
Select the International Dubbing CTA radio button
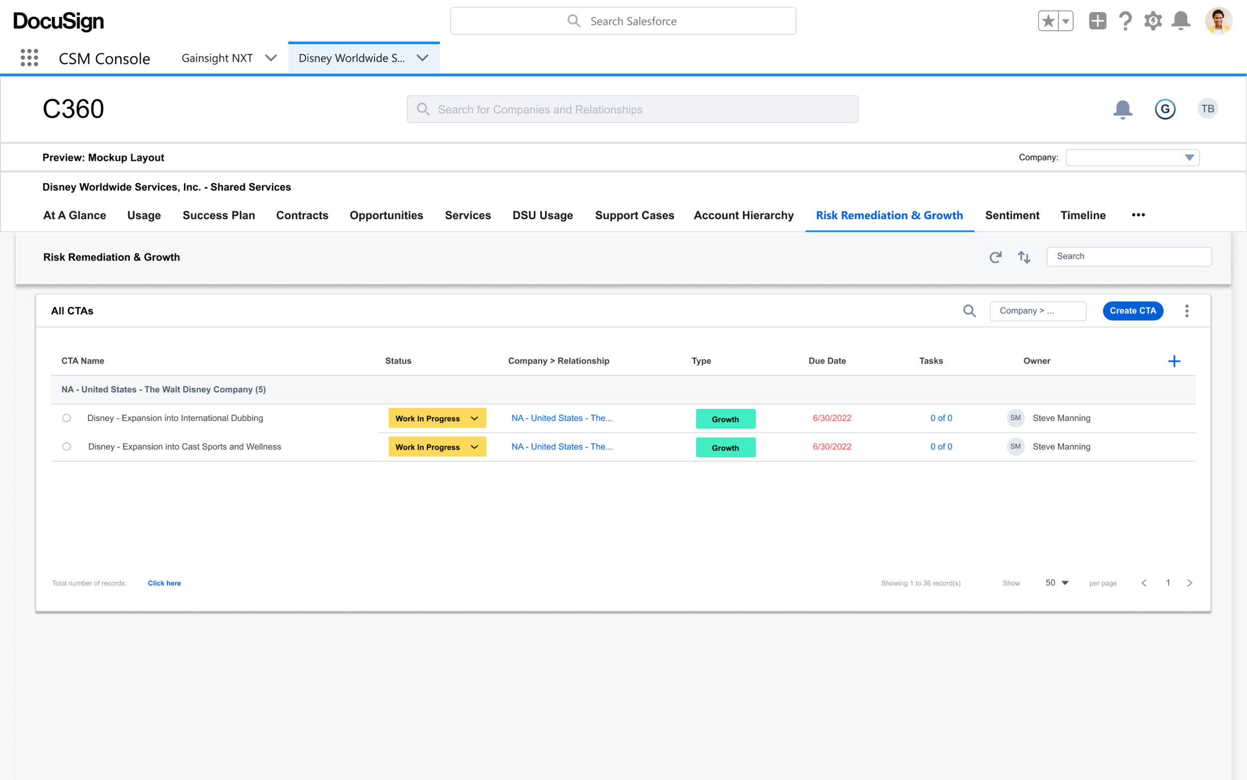click(66, 418)
